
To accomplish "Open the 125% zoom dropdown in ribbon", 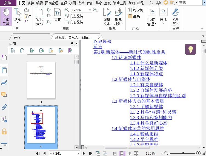I will pos(90,10).
